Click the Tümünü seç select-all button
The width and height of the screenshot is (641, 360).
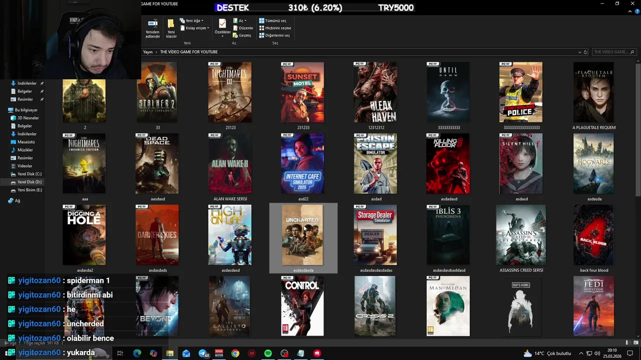273,20
